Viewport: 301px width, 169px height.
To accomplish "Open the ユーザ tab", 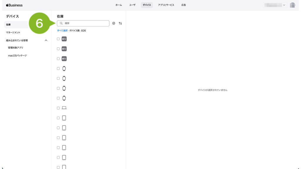I will pyautogui.click(x=132, y=5).
